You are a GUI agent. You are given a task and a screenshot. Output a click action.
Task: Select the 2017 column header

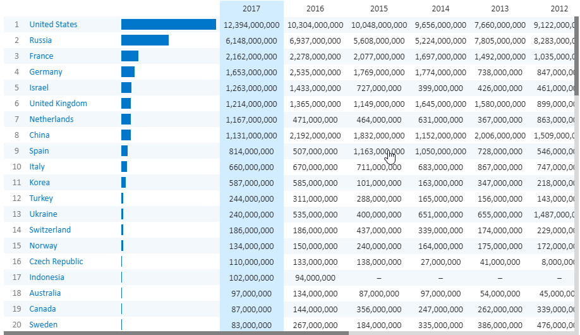click(251, 8)
